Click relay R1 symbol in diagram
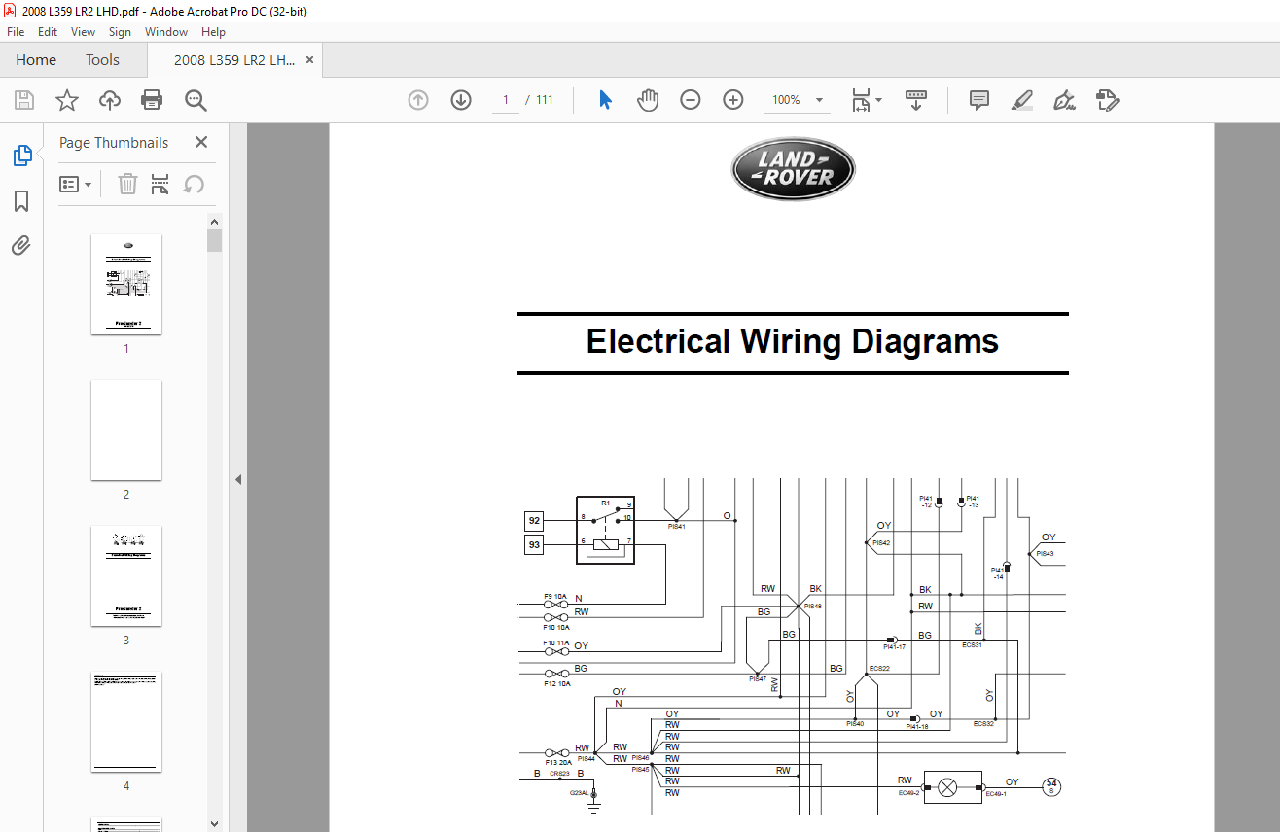Viewport: 1280px width, 832px height. (605, 530)
